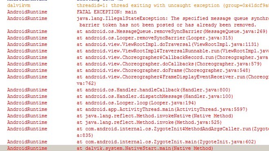Select the FrameDisplayEventReceiver.run log entry
Image resolution: width=269 pixels, height=151 pixels.
pyautogui.click(x=135, y=80)
